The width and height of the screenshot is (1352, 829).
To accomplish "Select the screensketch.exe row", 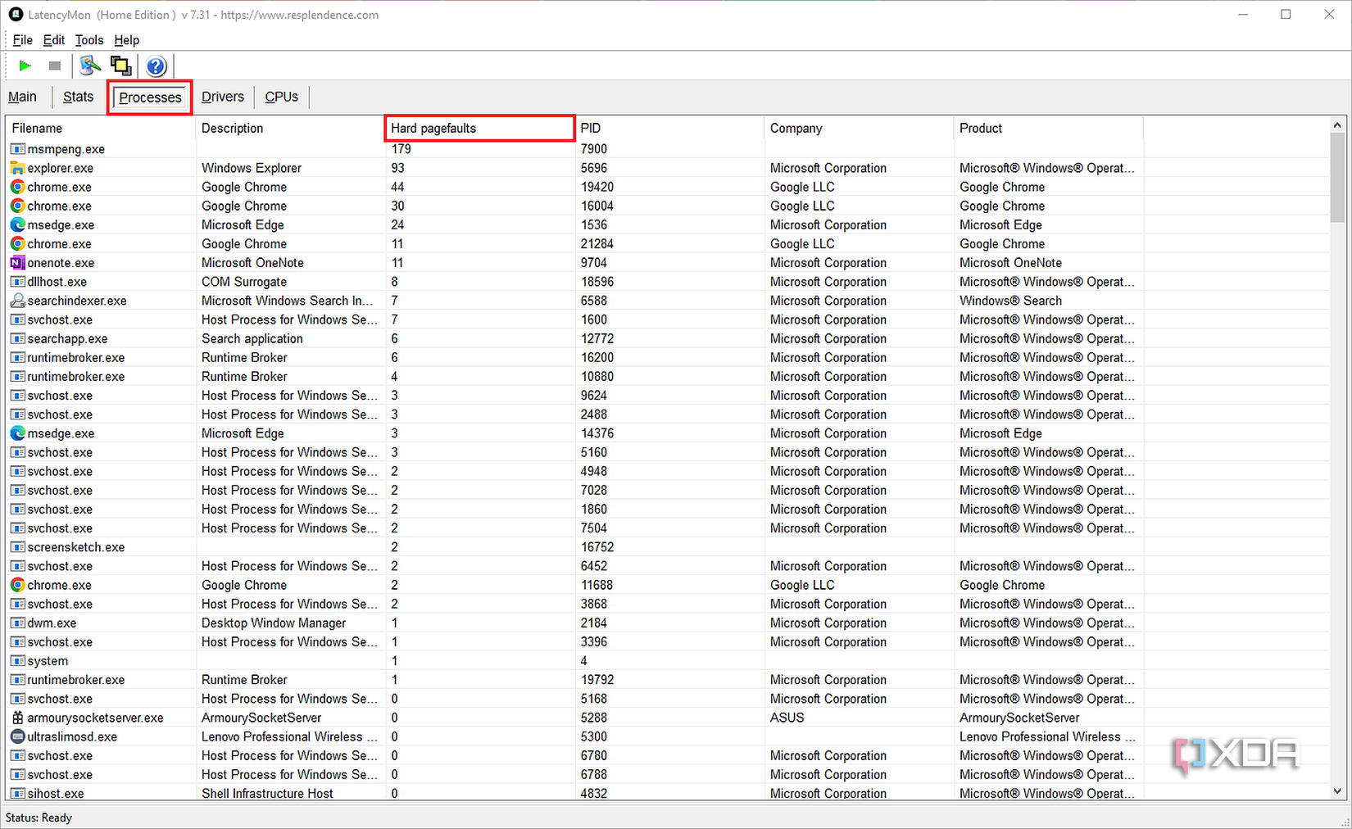I will (x=668, y=547).
